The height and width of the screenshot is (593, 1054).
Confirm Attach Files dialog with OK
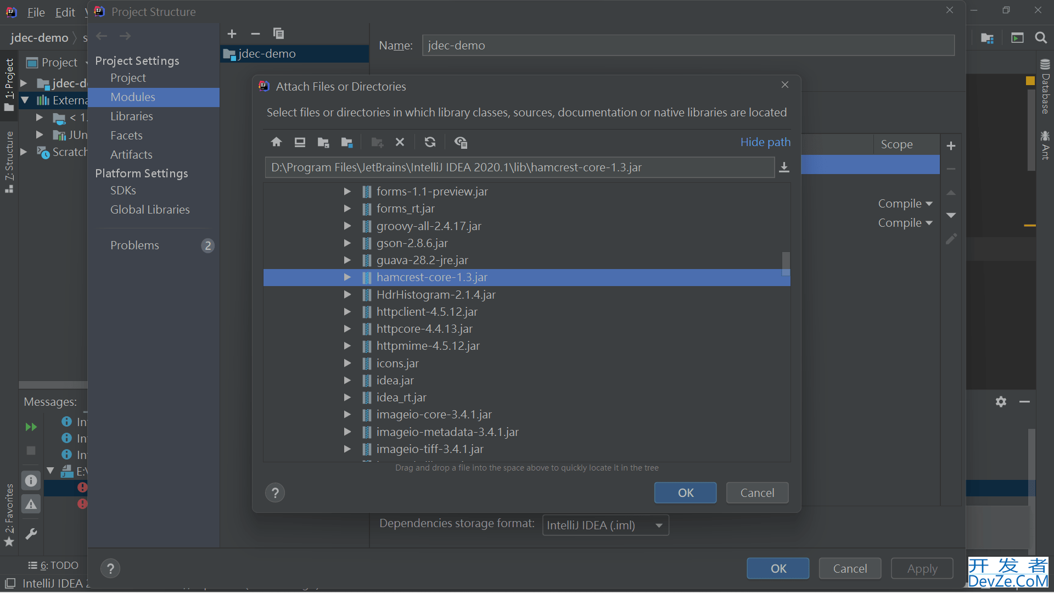coord(685,493)
